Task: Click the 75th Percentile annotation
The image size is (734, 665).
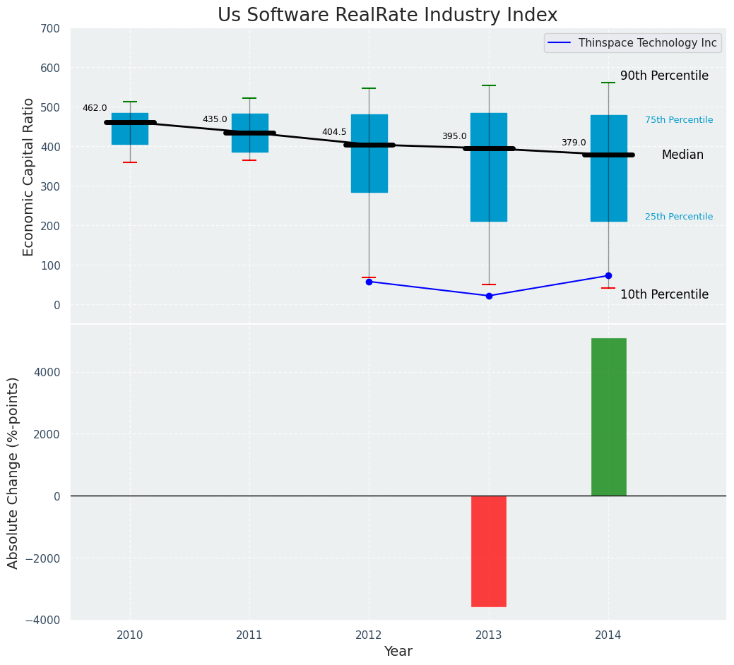Action: pos(679,120)
